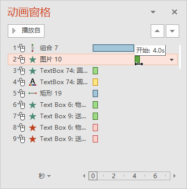The image size is (187, 189).
Task: Click the mouse trigger icon on item 3
Action: pyautogui.click(x=22, y=71)
